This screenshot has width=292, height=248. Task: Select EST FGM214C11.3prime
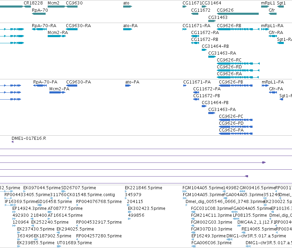[211, 215]
